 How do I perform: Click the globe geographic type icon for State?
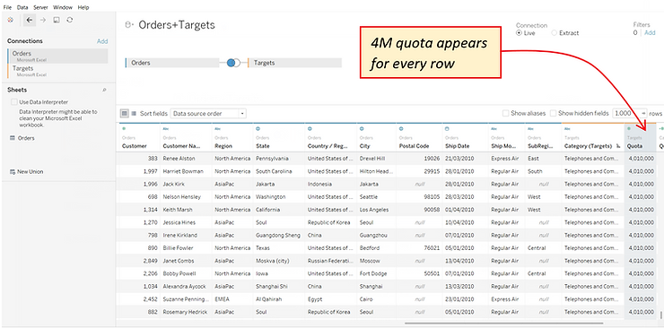(x=258, y=128)
